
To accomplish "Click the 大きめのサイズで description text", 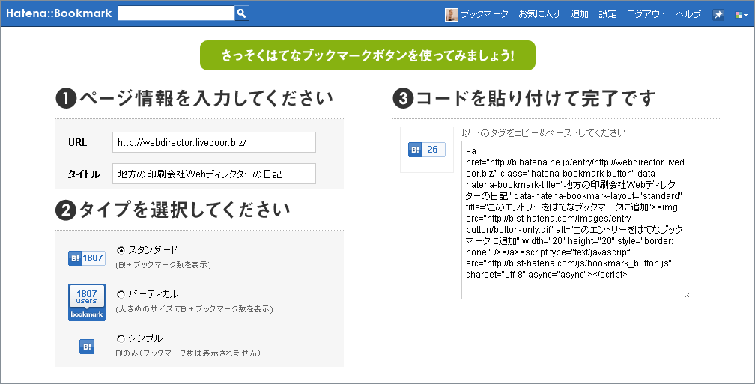I will pos(195,309).
